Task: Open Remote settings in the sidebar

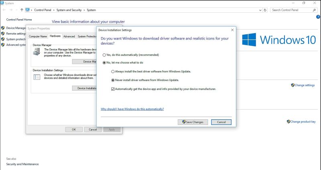Action: click(x=16, y=34)
